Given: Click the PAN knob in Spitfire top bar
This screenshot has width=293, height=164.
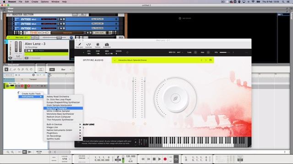Looking at the screenshot, I should [x=208, y=52].
